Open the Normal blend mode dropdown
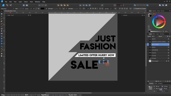 162,36
